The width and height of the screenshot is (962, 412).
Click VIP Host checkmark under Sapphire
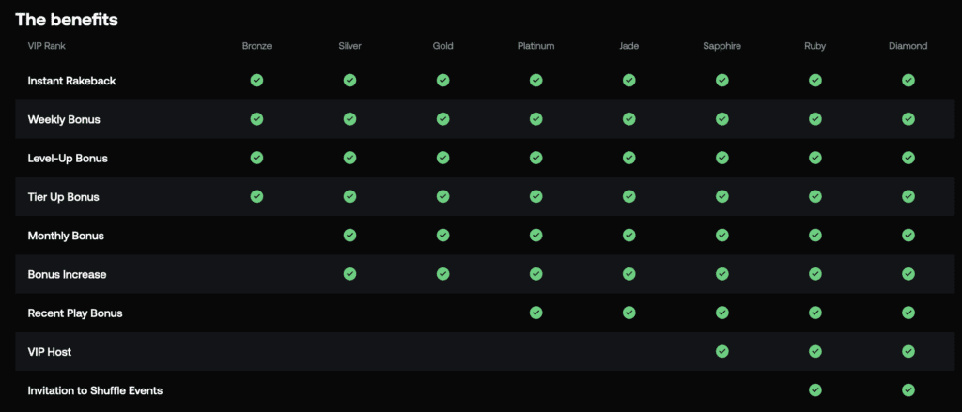point(722,351)
